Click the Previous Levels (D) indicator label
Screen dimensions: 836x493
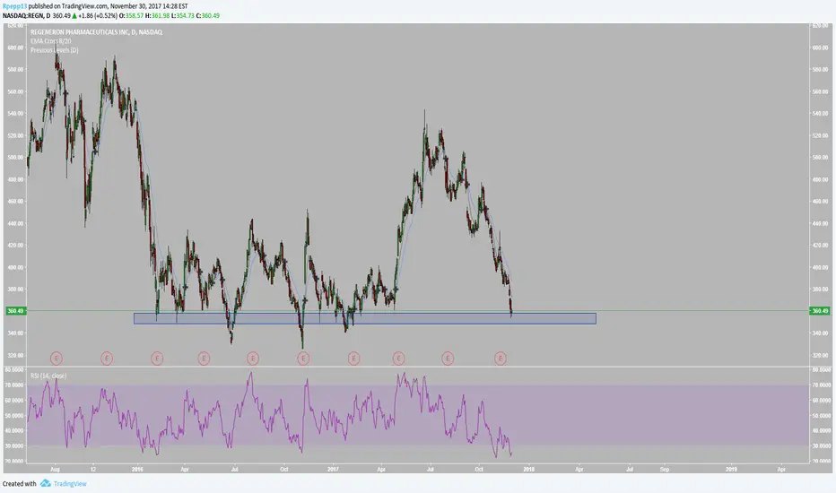click(55, 50)
